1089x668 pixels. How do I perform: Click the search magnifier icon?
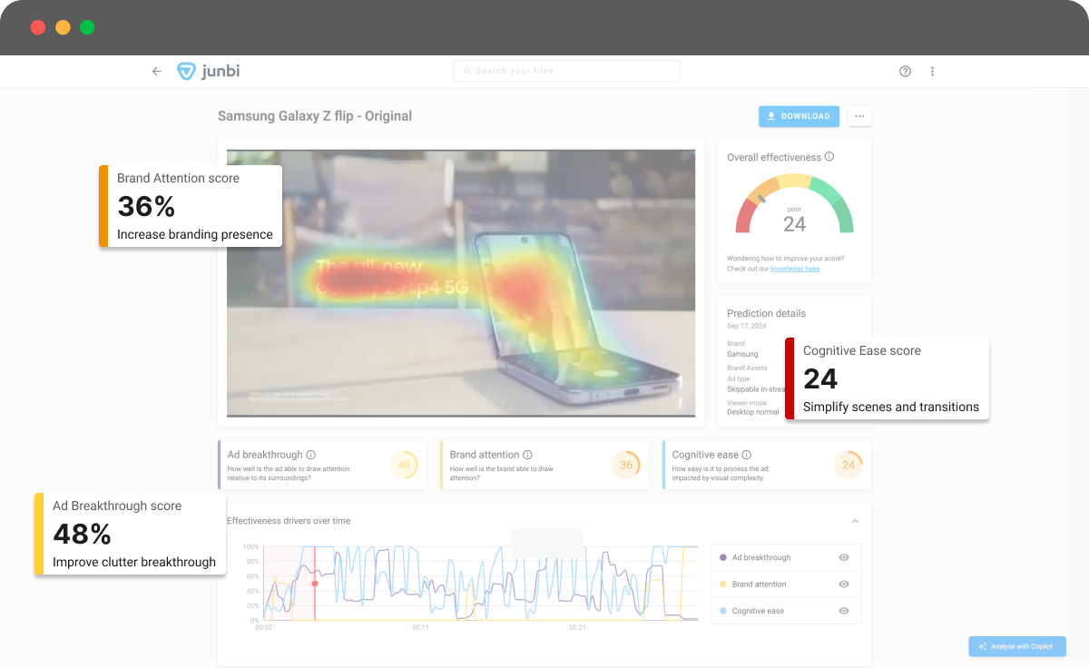(x=466, y=70)
